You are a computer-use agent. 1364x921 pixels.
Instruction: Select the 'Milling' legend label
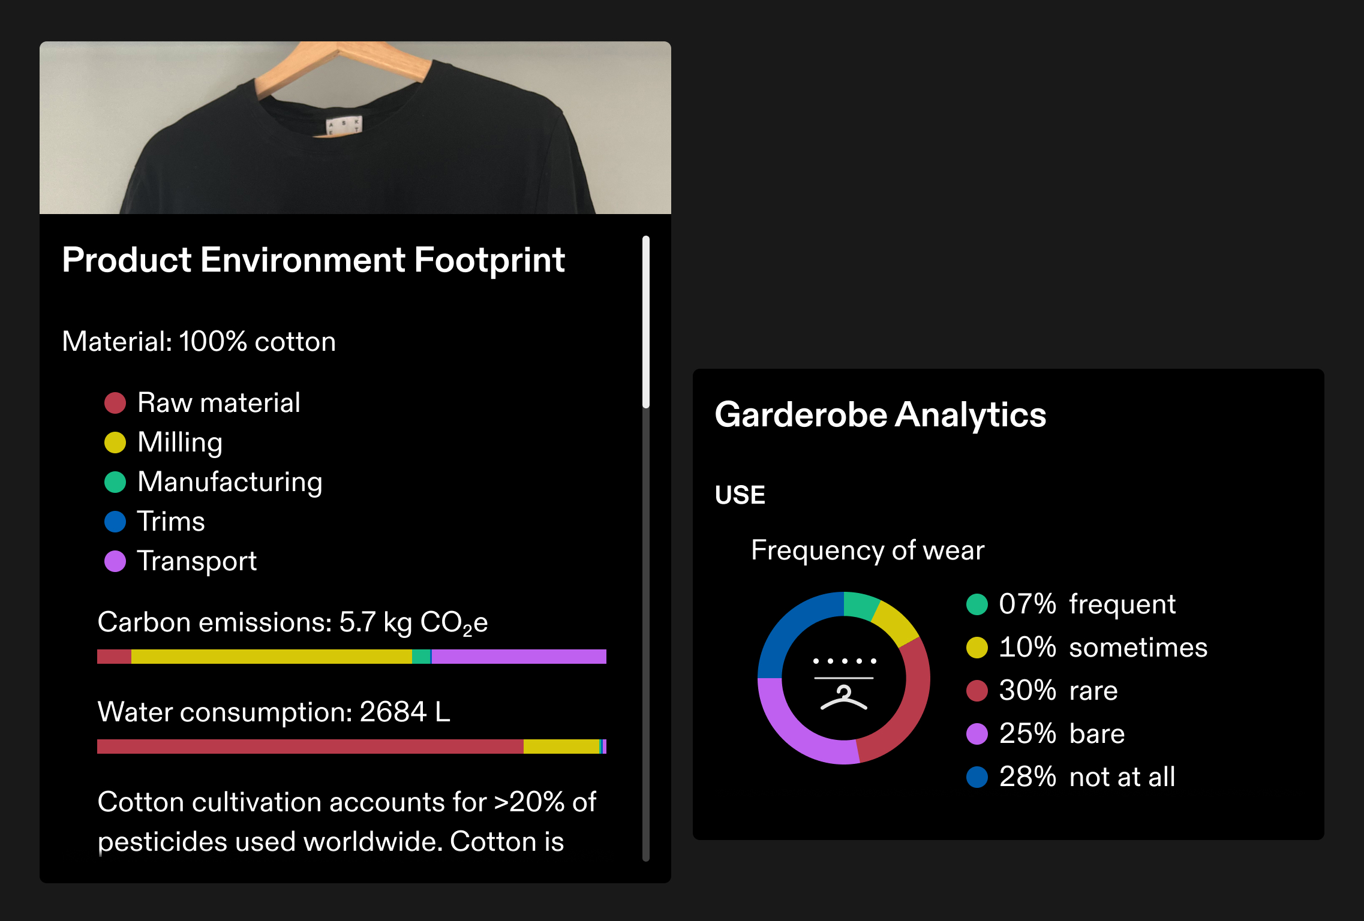(180, 443)
